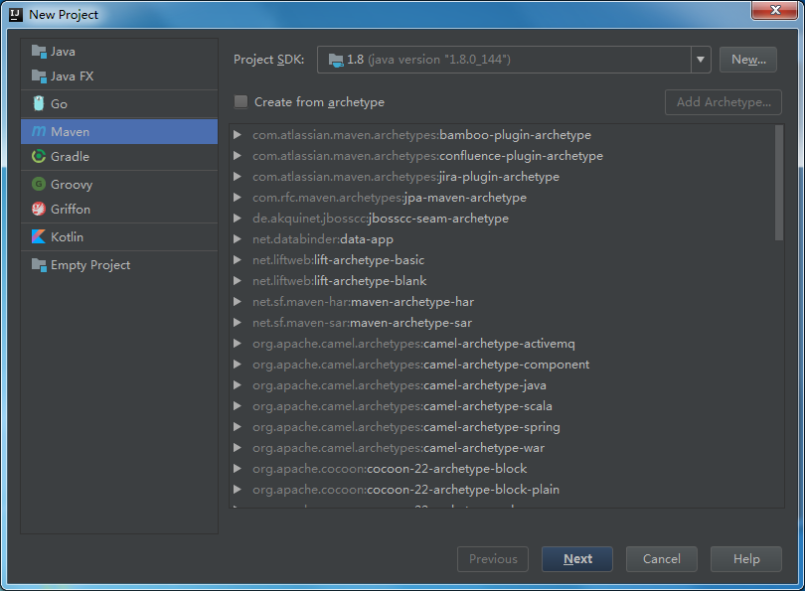805x591 pixels.
Task: Click the IntelliJ logo in title bar
Action: click(x=16, y=14)
